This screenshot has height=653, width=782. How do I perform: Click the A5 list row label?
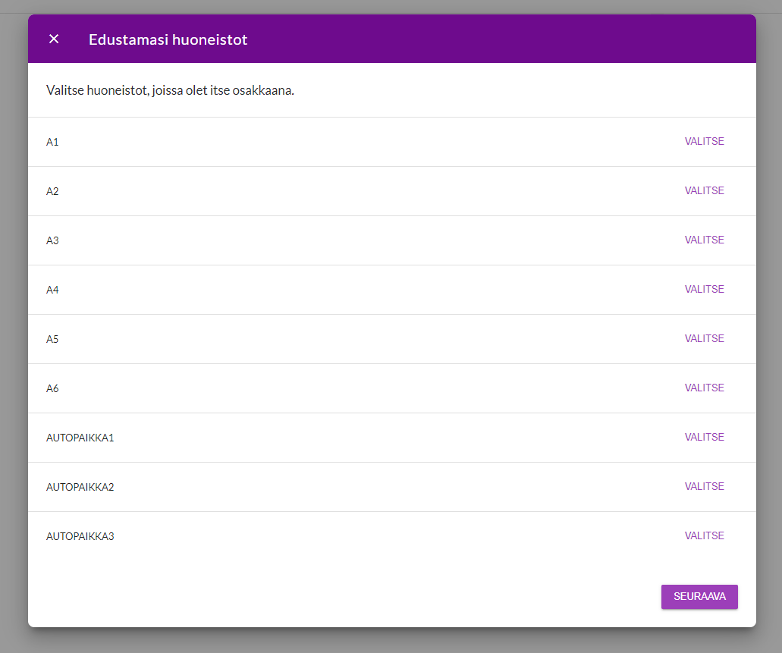point(52,340)
